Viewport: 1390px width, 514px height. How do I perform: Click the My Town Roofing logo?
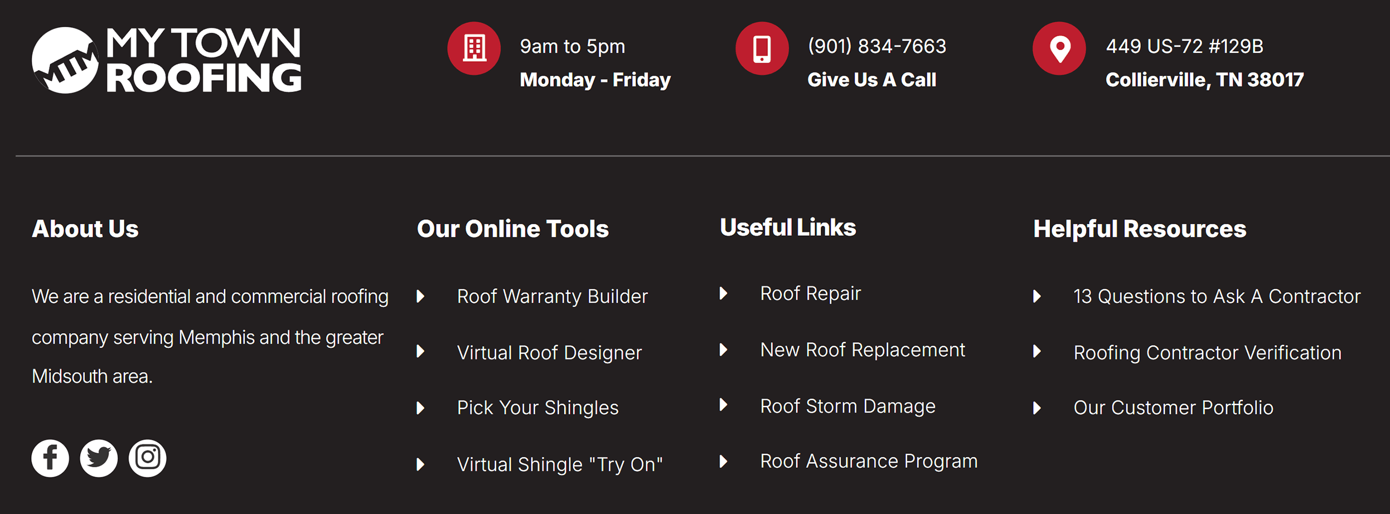click(167, 58)
